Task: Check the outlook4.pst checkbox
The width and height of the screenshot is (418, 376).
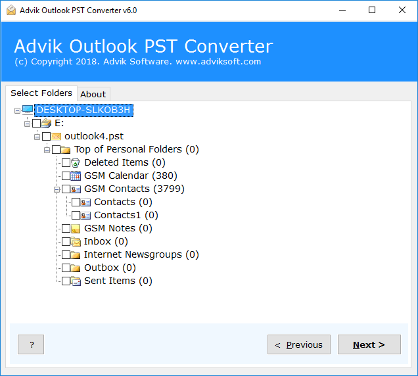Action: pos(47,136)
